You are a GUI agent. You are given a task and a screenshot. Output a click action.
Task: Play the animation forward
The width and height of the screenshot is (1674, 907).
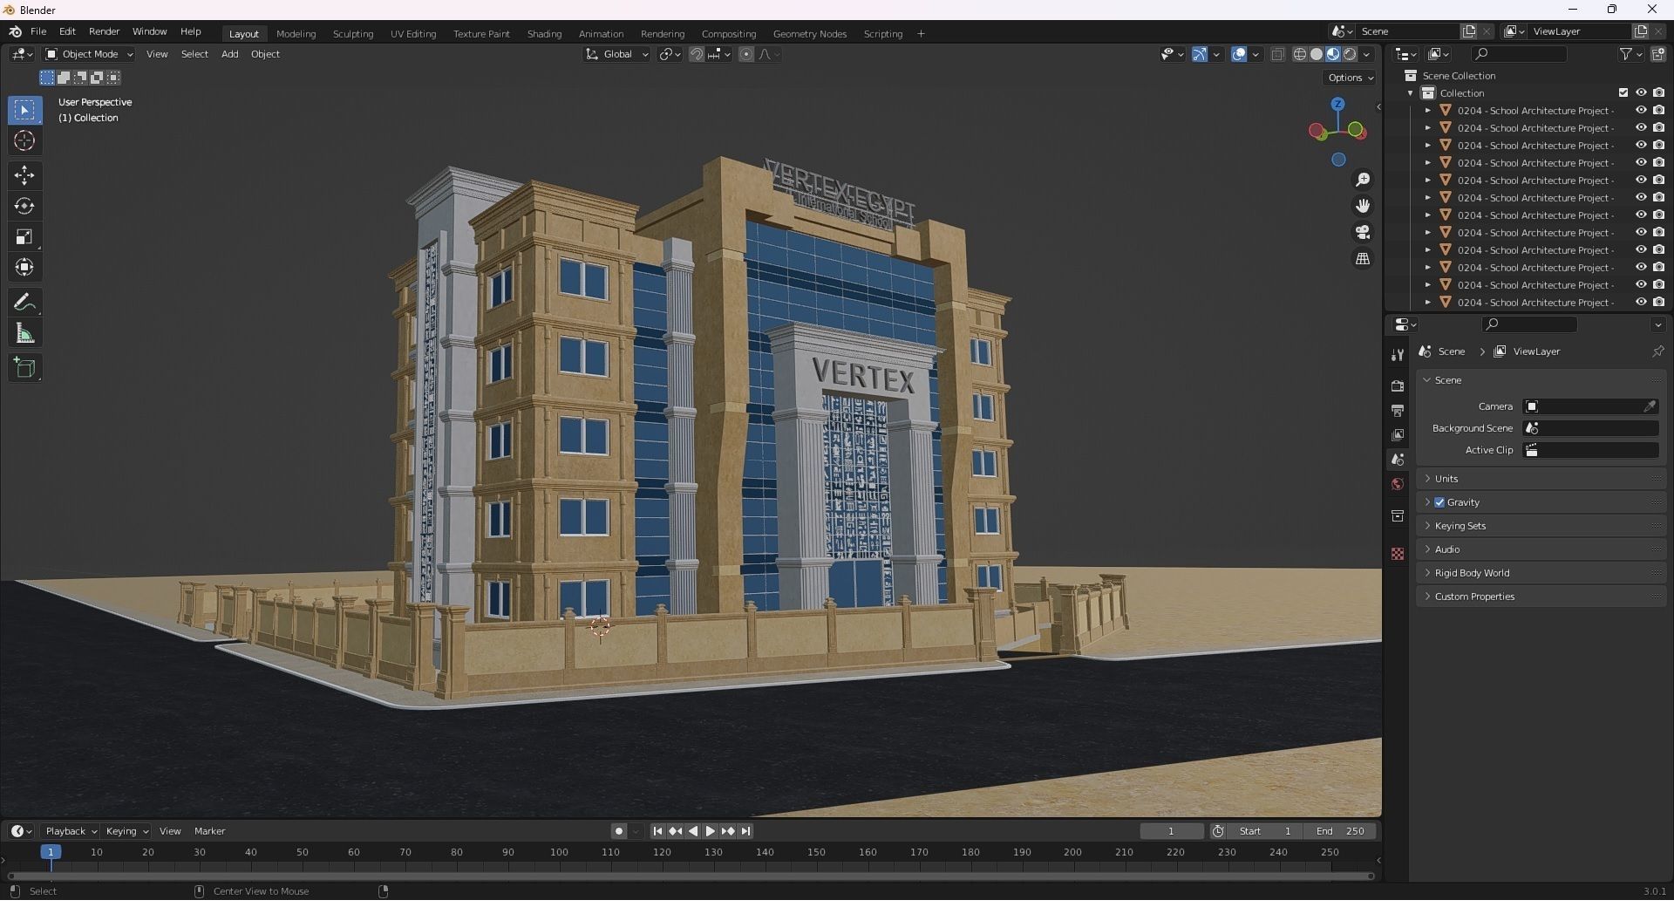[710, 831]
